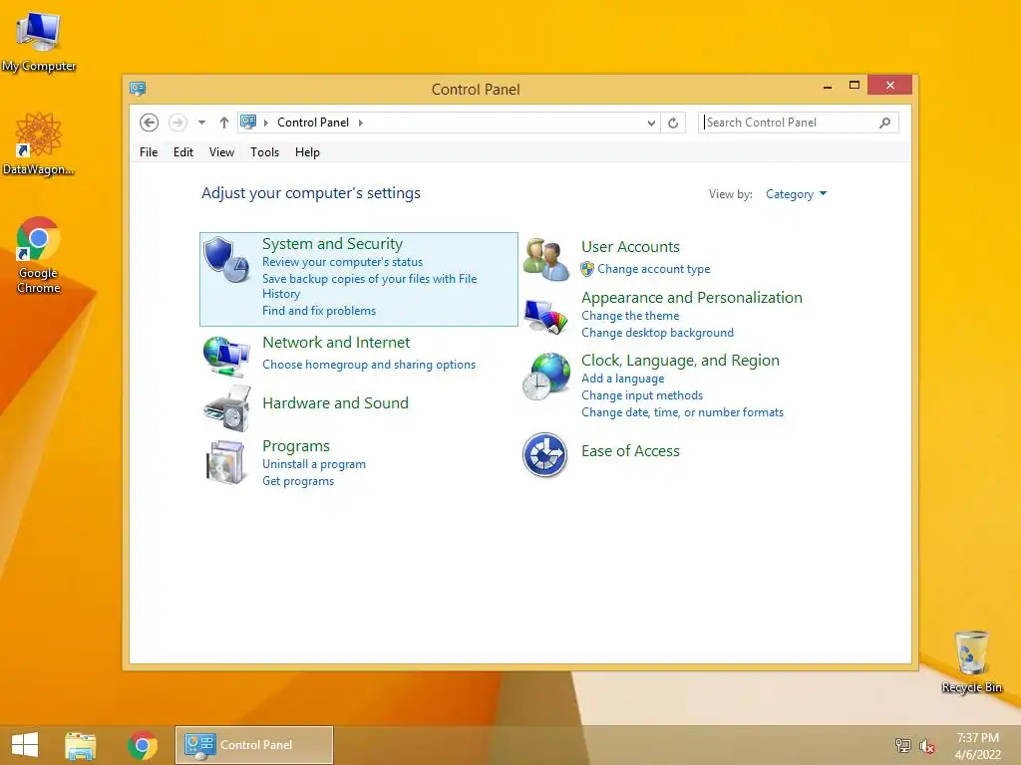This screenshot has width=1021, height=765.
Task: Click Add a language
Action: (x=622, y=379)
